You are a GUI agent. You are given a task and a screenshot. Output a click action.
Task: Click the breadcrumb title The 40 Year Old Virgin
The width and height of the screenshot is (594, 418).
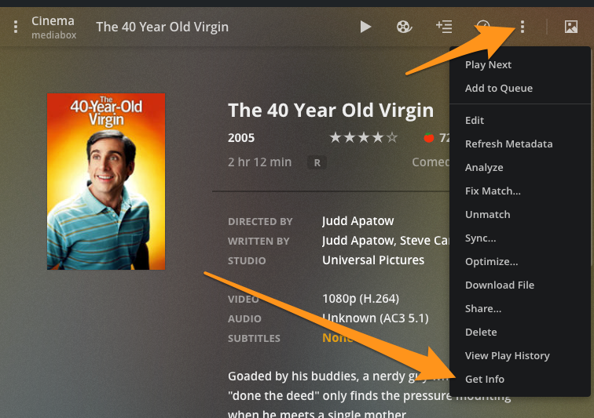pyautogui.click(x=162, y=27)
